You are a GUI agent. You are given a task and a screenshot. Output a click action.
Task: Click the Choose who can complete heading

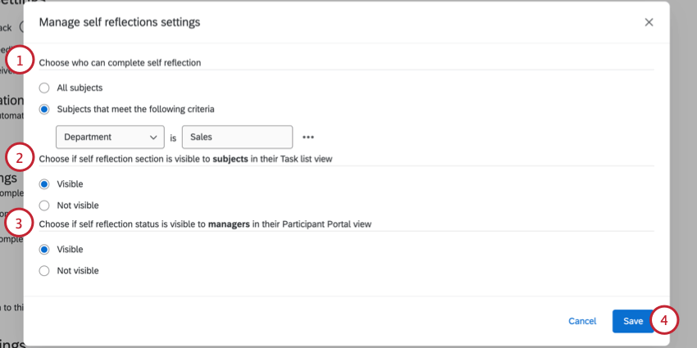coord(121,62)
